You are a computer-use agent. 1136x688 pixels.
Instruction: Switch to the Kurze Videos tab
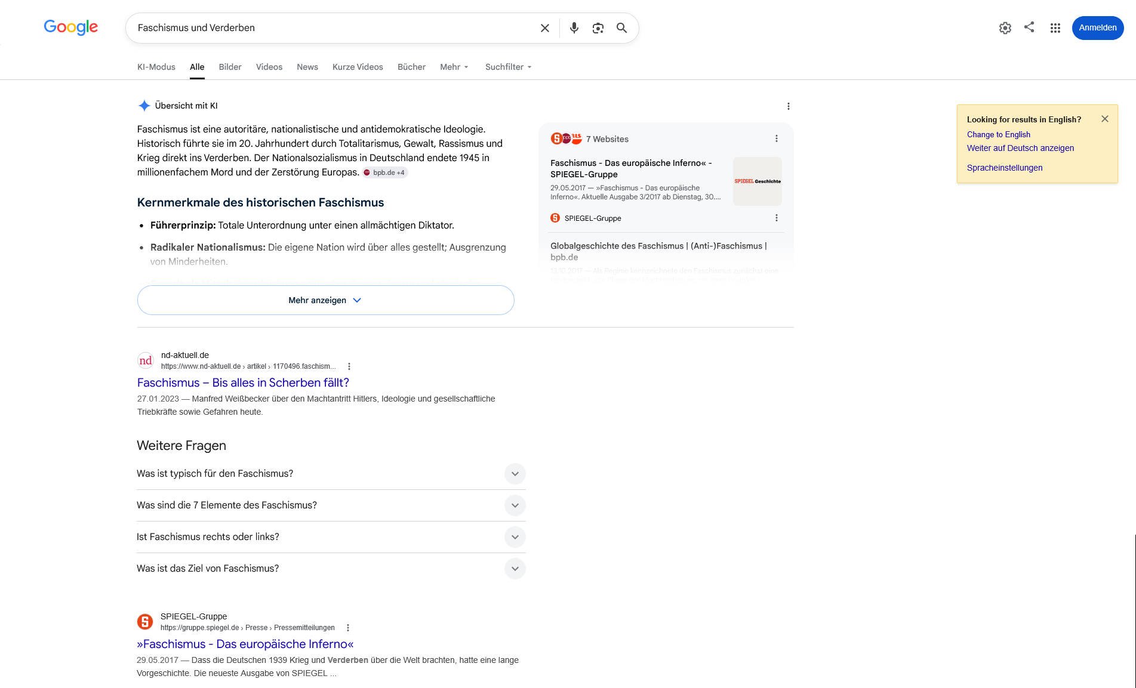pos(358,67)
